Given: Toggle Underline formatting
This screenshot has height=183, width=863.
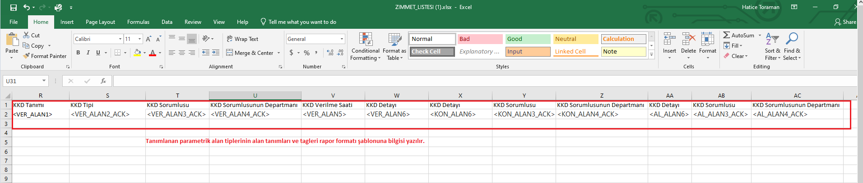Looking at the screenshot, I should pyautogui.click(x=98, y=53).
